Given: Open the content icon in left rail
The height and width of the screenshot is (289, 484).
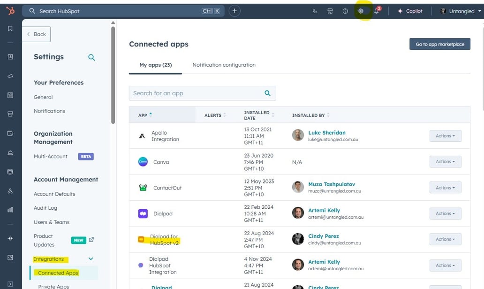Looking at the screenshot, I should pos(10,95).
